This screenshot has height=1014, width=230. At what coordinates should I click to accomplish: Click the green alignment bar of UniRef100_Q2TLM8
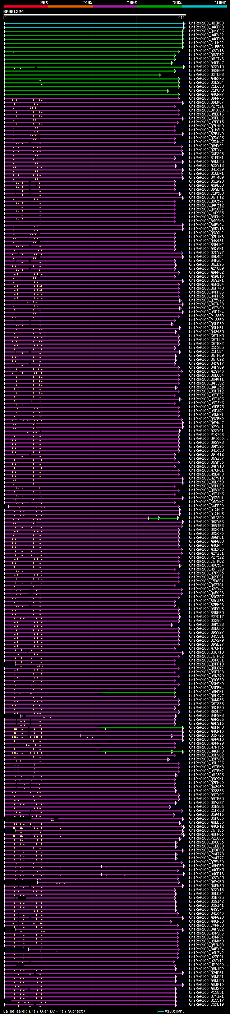[x=83, y=75]
